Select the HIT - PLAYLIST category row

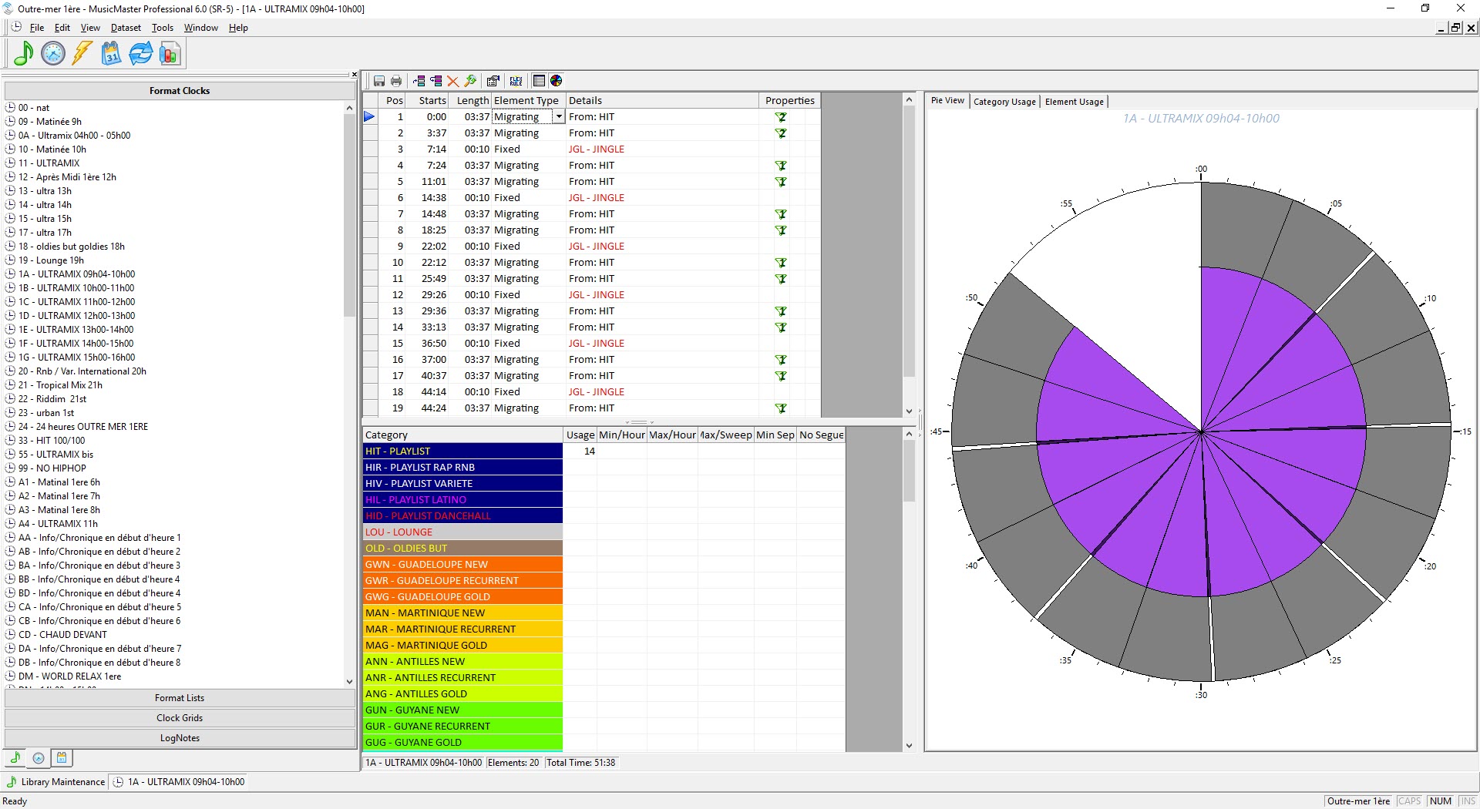pyautogui.click(x=462, y=451)
